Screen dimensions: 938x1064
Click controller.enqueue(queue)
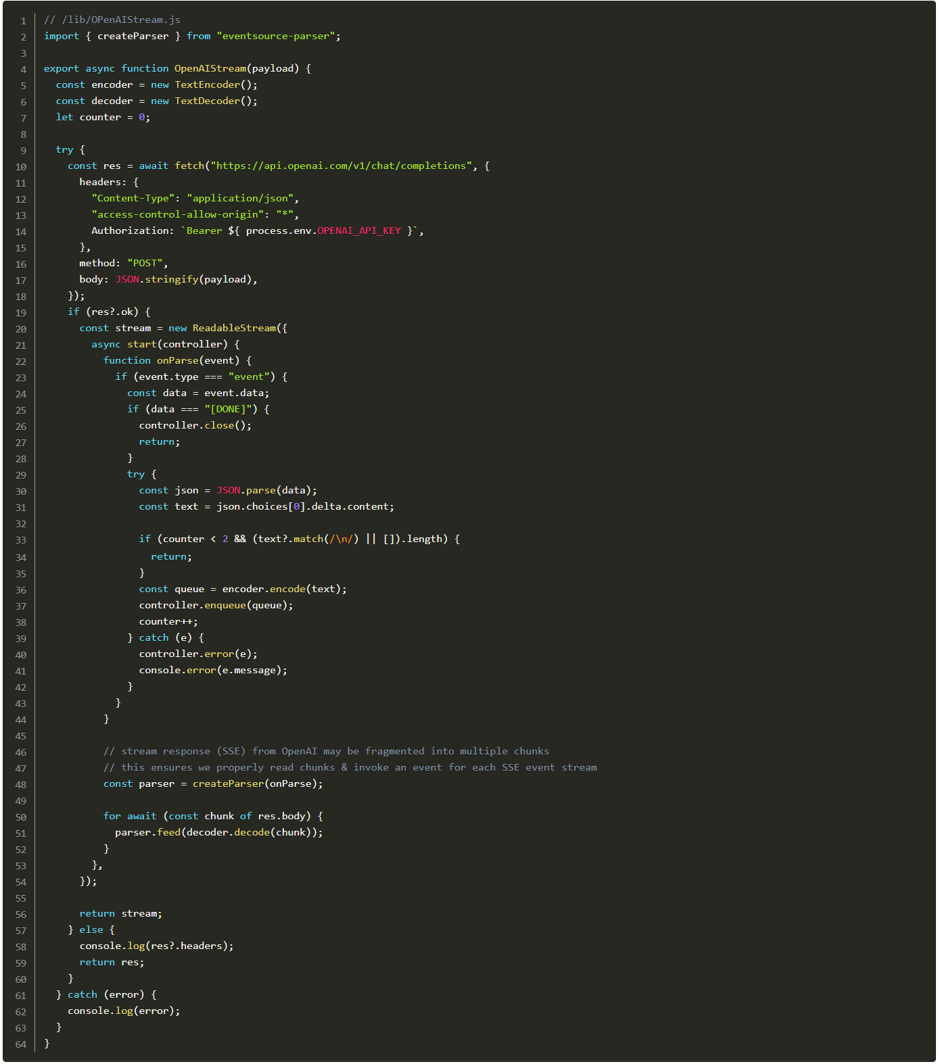[x=213, y=605]
